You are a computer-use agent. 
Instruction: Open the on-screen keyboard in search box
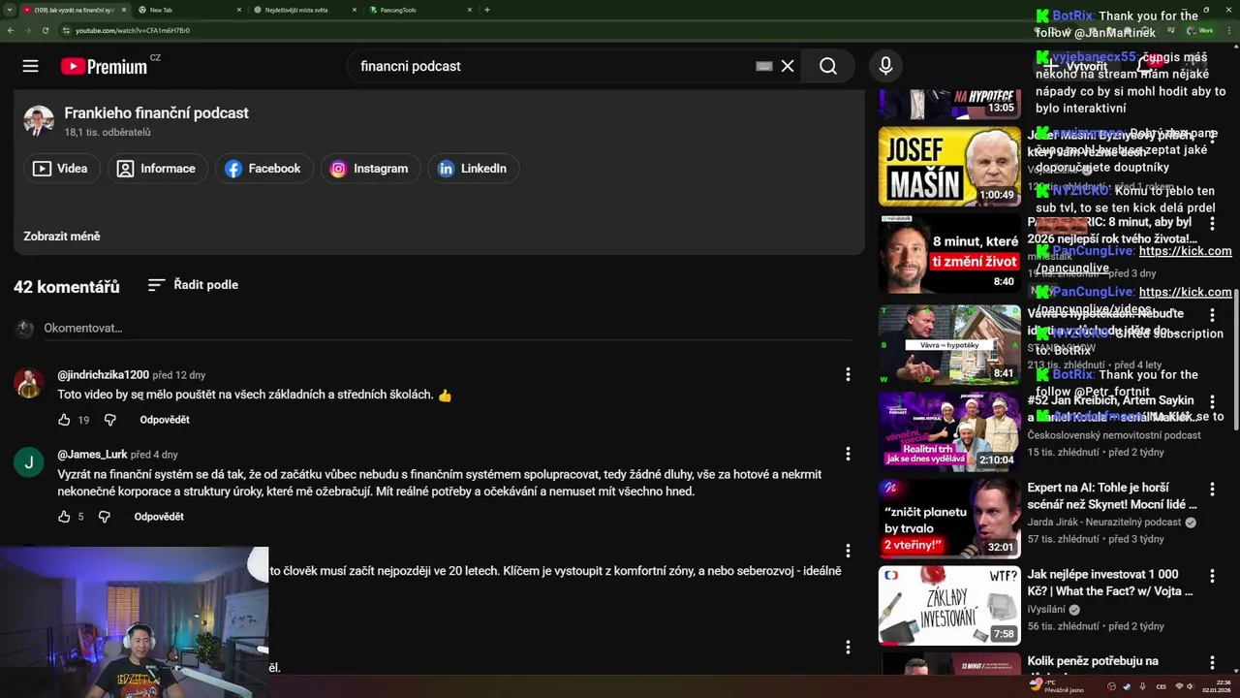click(763, 66)
